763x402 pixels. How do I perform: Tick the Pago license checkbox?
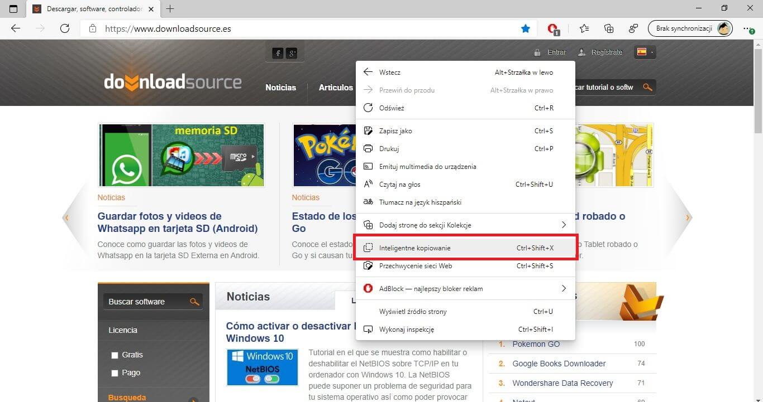115,373
